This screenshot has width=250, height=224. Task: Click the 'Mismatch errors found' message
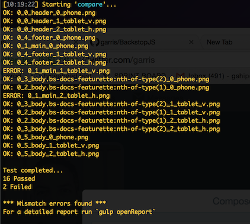(x=55, y=203)
